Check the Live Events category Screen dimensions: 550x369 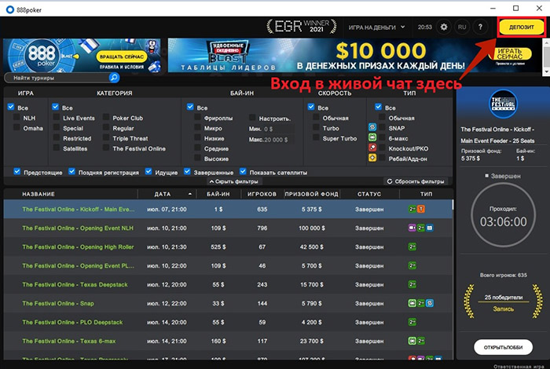pyautogui.click(x=56, y=117)
